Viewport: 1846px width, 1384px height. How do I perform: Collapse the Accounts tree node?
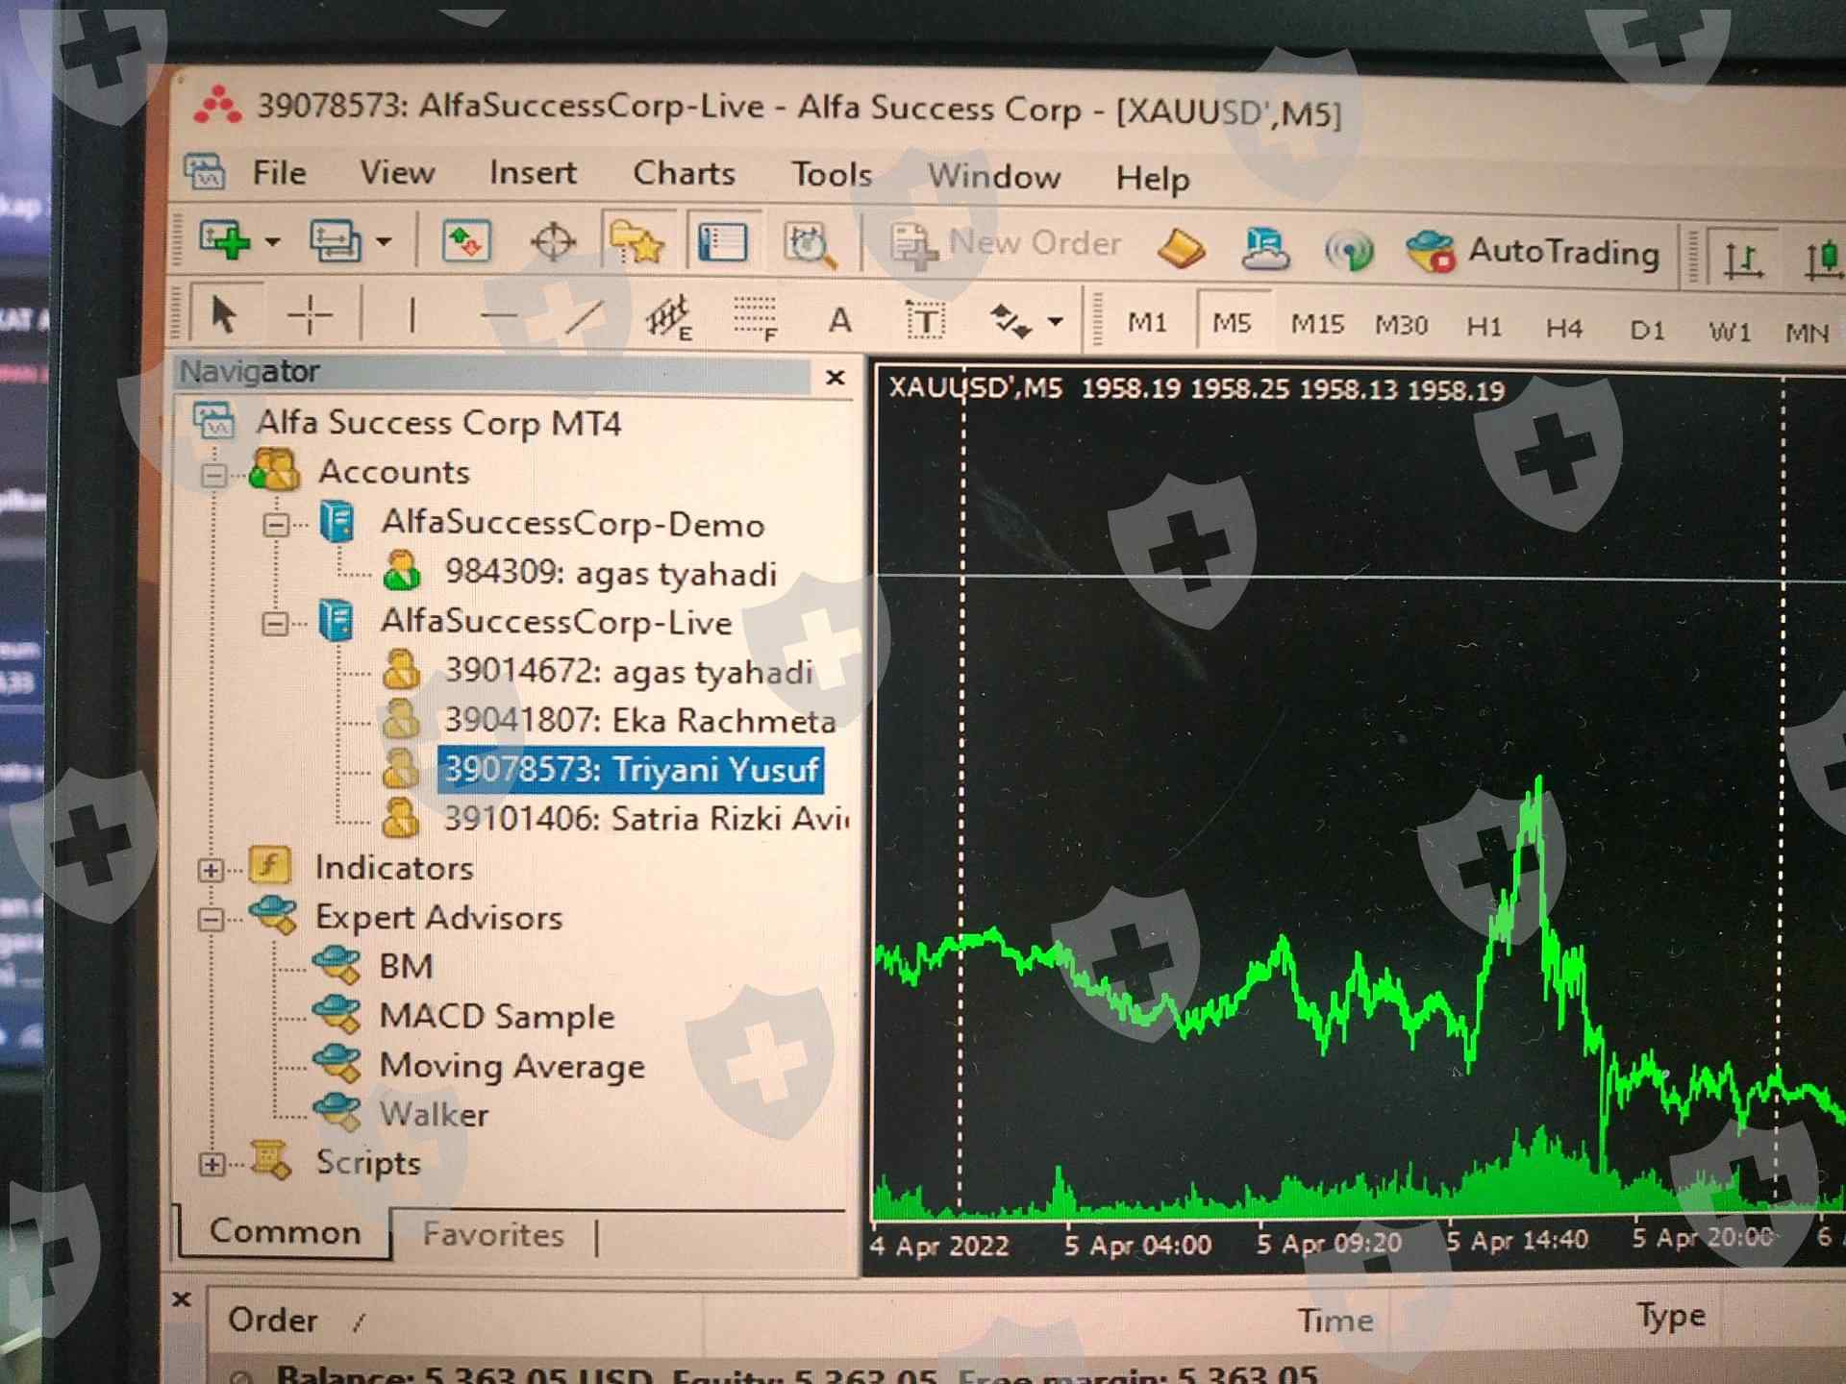click(213, 475)
